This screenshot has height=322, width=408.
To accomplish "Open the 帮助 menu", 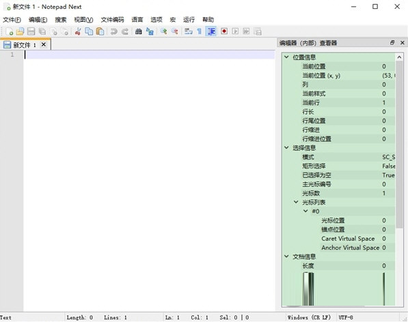I will click(208, 20).
